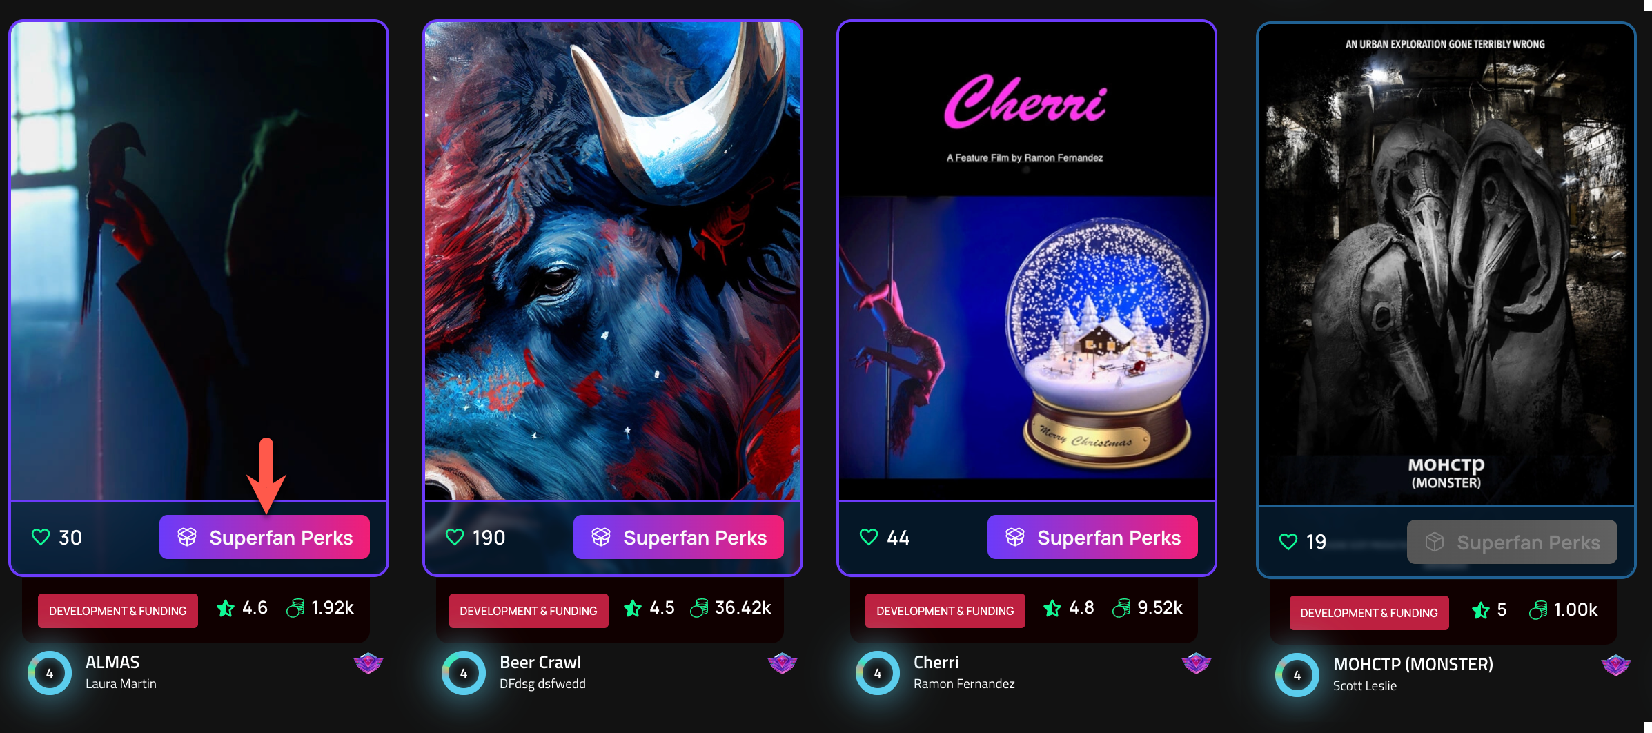Like the ALMAS project via heart icon
1652x733 pixels.
(41, 537)
